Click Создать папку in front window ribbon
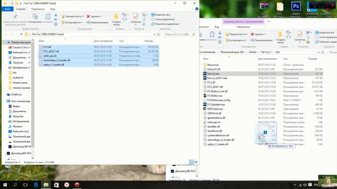The image size is (337, 189). coord(116,20)
